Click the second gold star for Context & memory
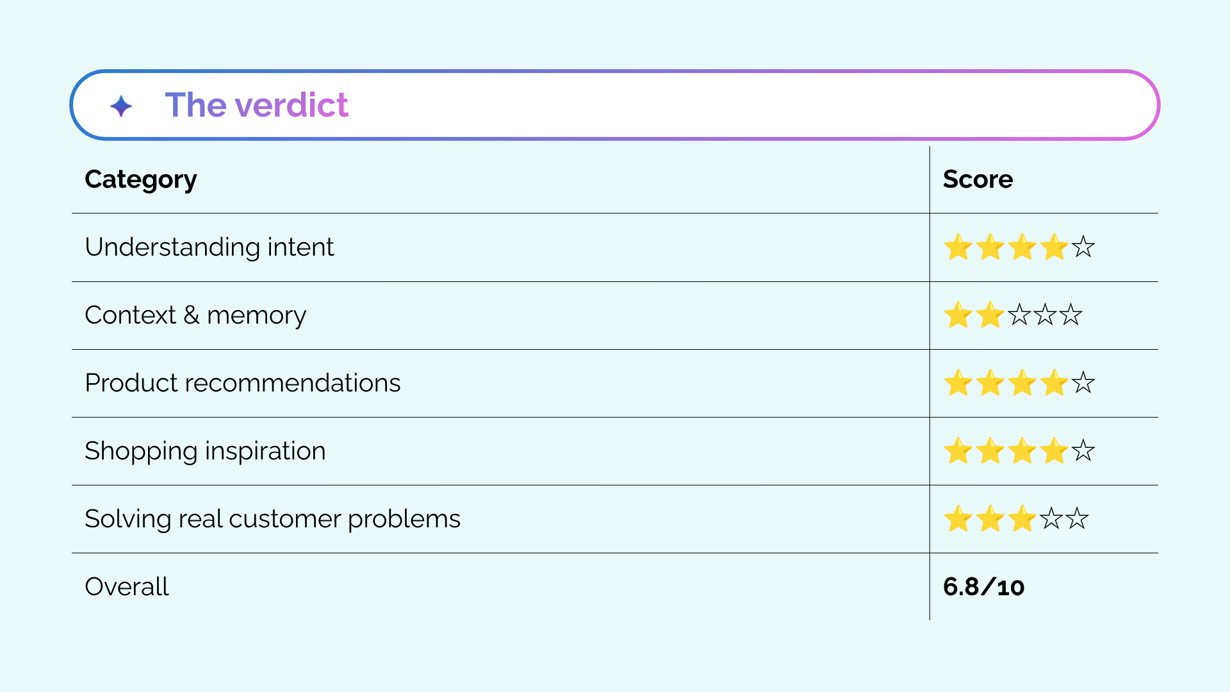Image resolution: width=1230 pixels, height=692 pixels. coord(990,315)
